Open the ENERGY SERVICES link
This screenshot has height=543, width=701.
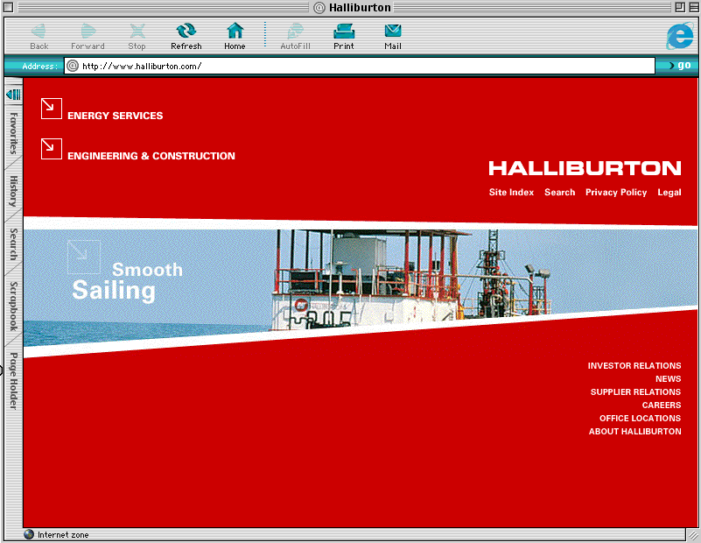[x=116, y=116]
